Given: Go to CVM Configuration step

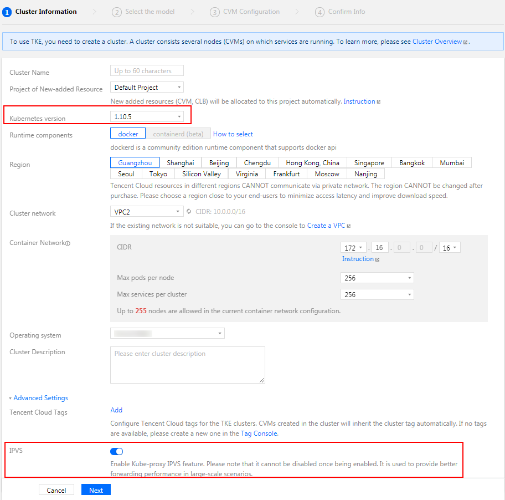Looking at the screenshot, I should click(245, 12).
